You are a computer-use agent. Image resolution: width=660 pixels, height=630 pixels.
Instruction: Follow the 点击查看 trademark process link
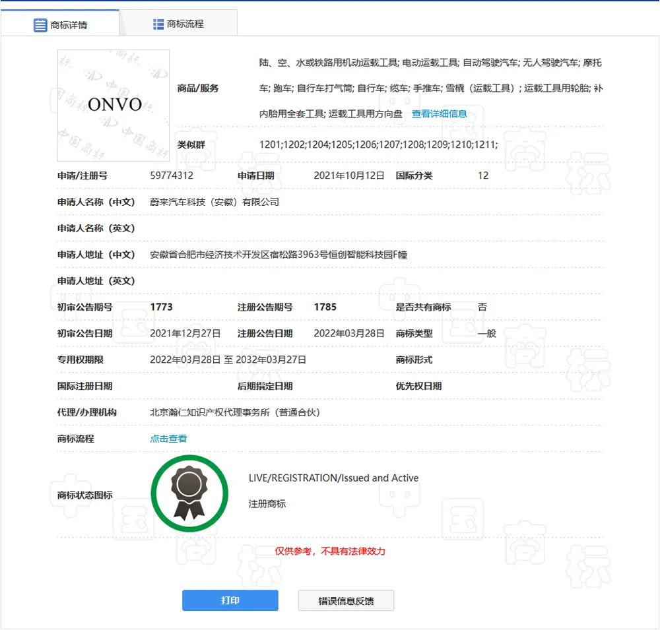tap(168, 439)
